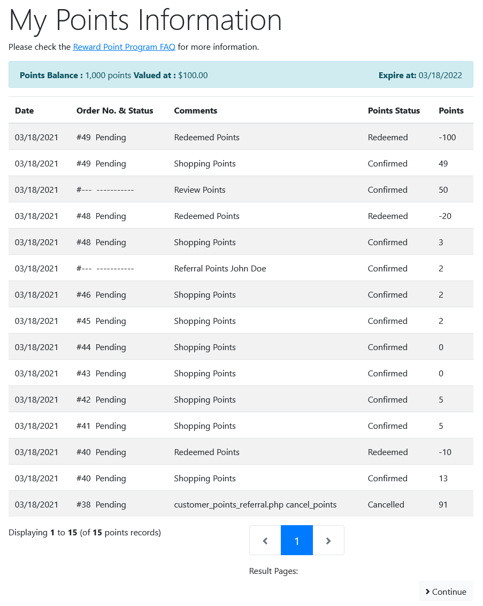Click the Continue button
This screenshot has height=606, width=483.
(x=446, y=592)
